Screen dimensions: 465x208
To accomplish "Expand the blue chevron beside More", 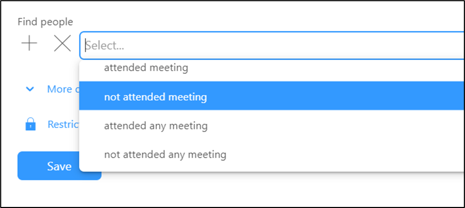I will 30,89.
